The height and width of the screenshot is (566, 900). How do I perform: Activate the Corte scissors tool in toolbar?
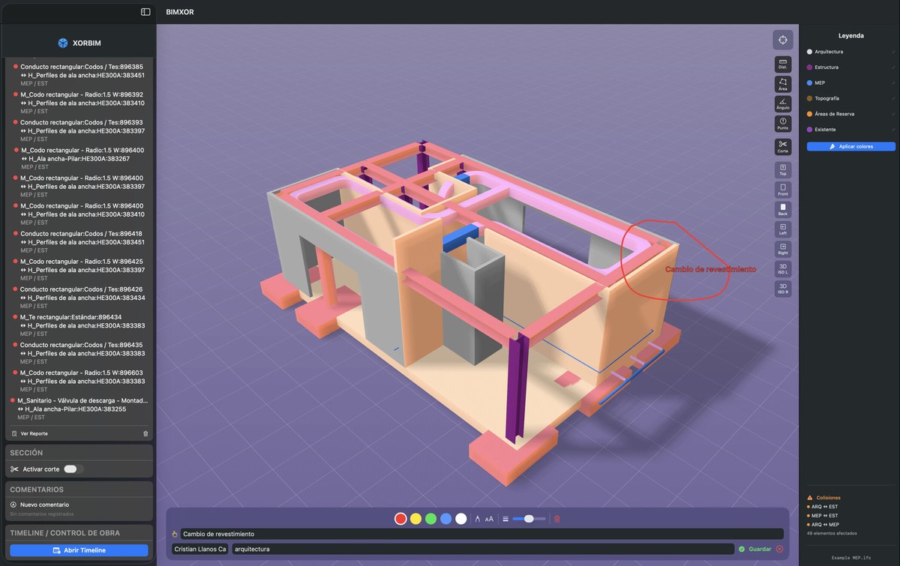[782, 146]
